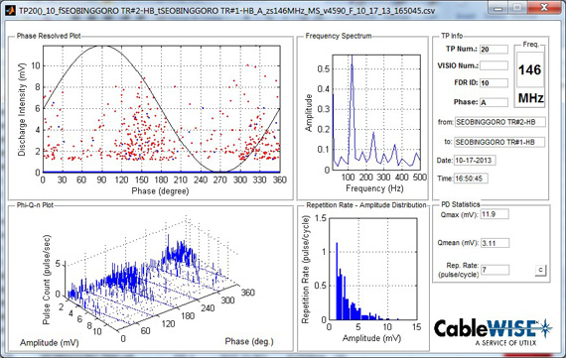Click the FDR ID field showing 10
Image resolution: width=566 pixels, height=358 pixels.
click(494, 83)
